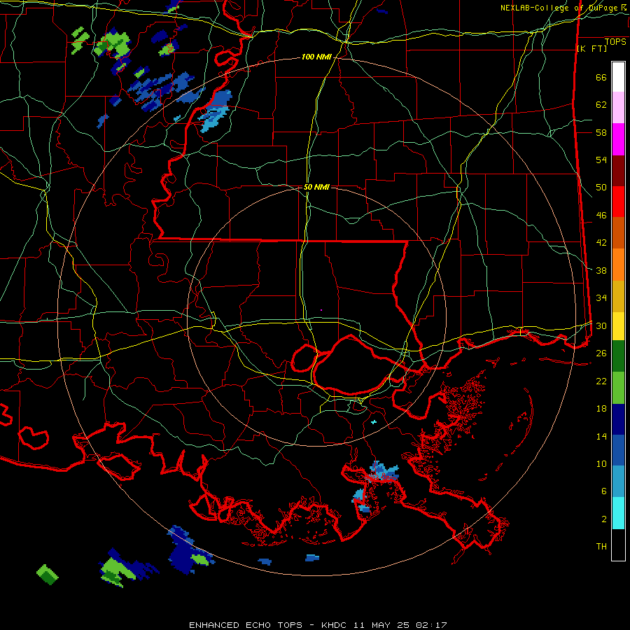
Task: Click the light pink legend swatch
Action: pos(618,108)
